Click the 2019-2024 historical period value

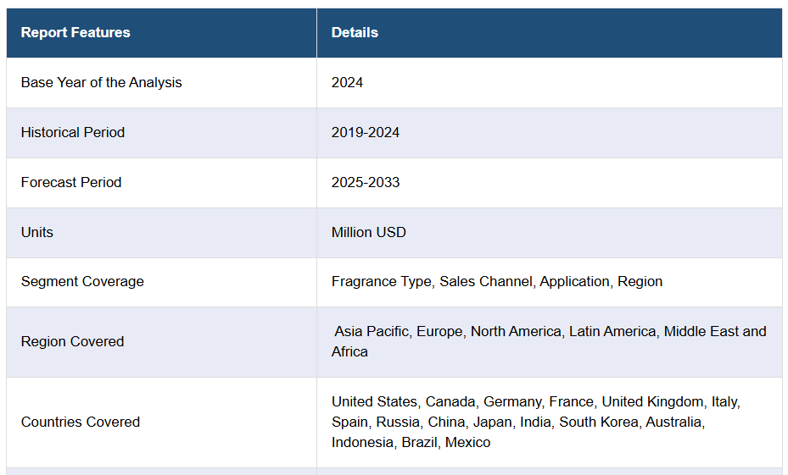366,133
